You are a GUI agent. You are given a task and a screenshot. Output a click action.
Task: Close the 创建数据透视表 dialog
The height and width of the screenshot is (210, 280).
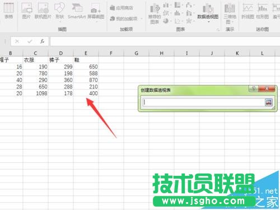[x=267, y=88]
